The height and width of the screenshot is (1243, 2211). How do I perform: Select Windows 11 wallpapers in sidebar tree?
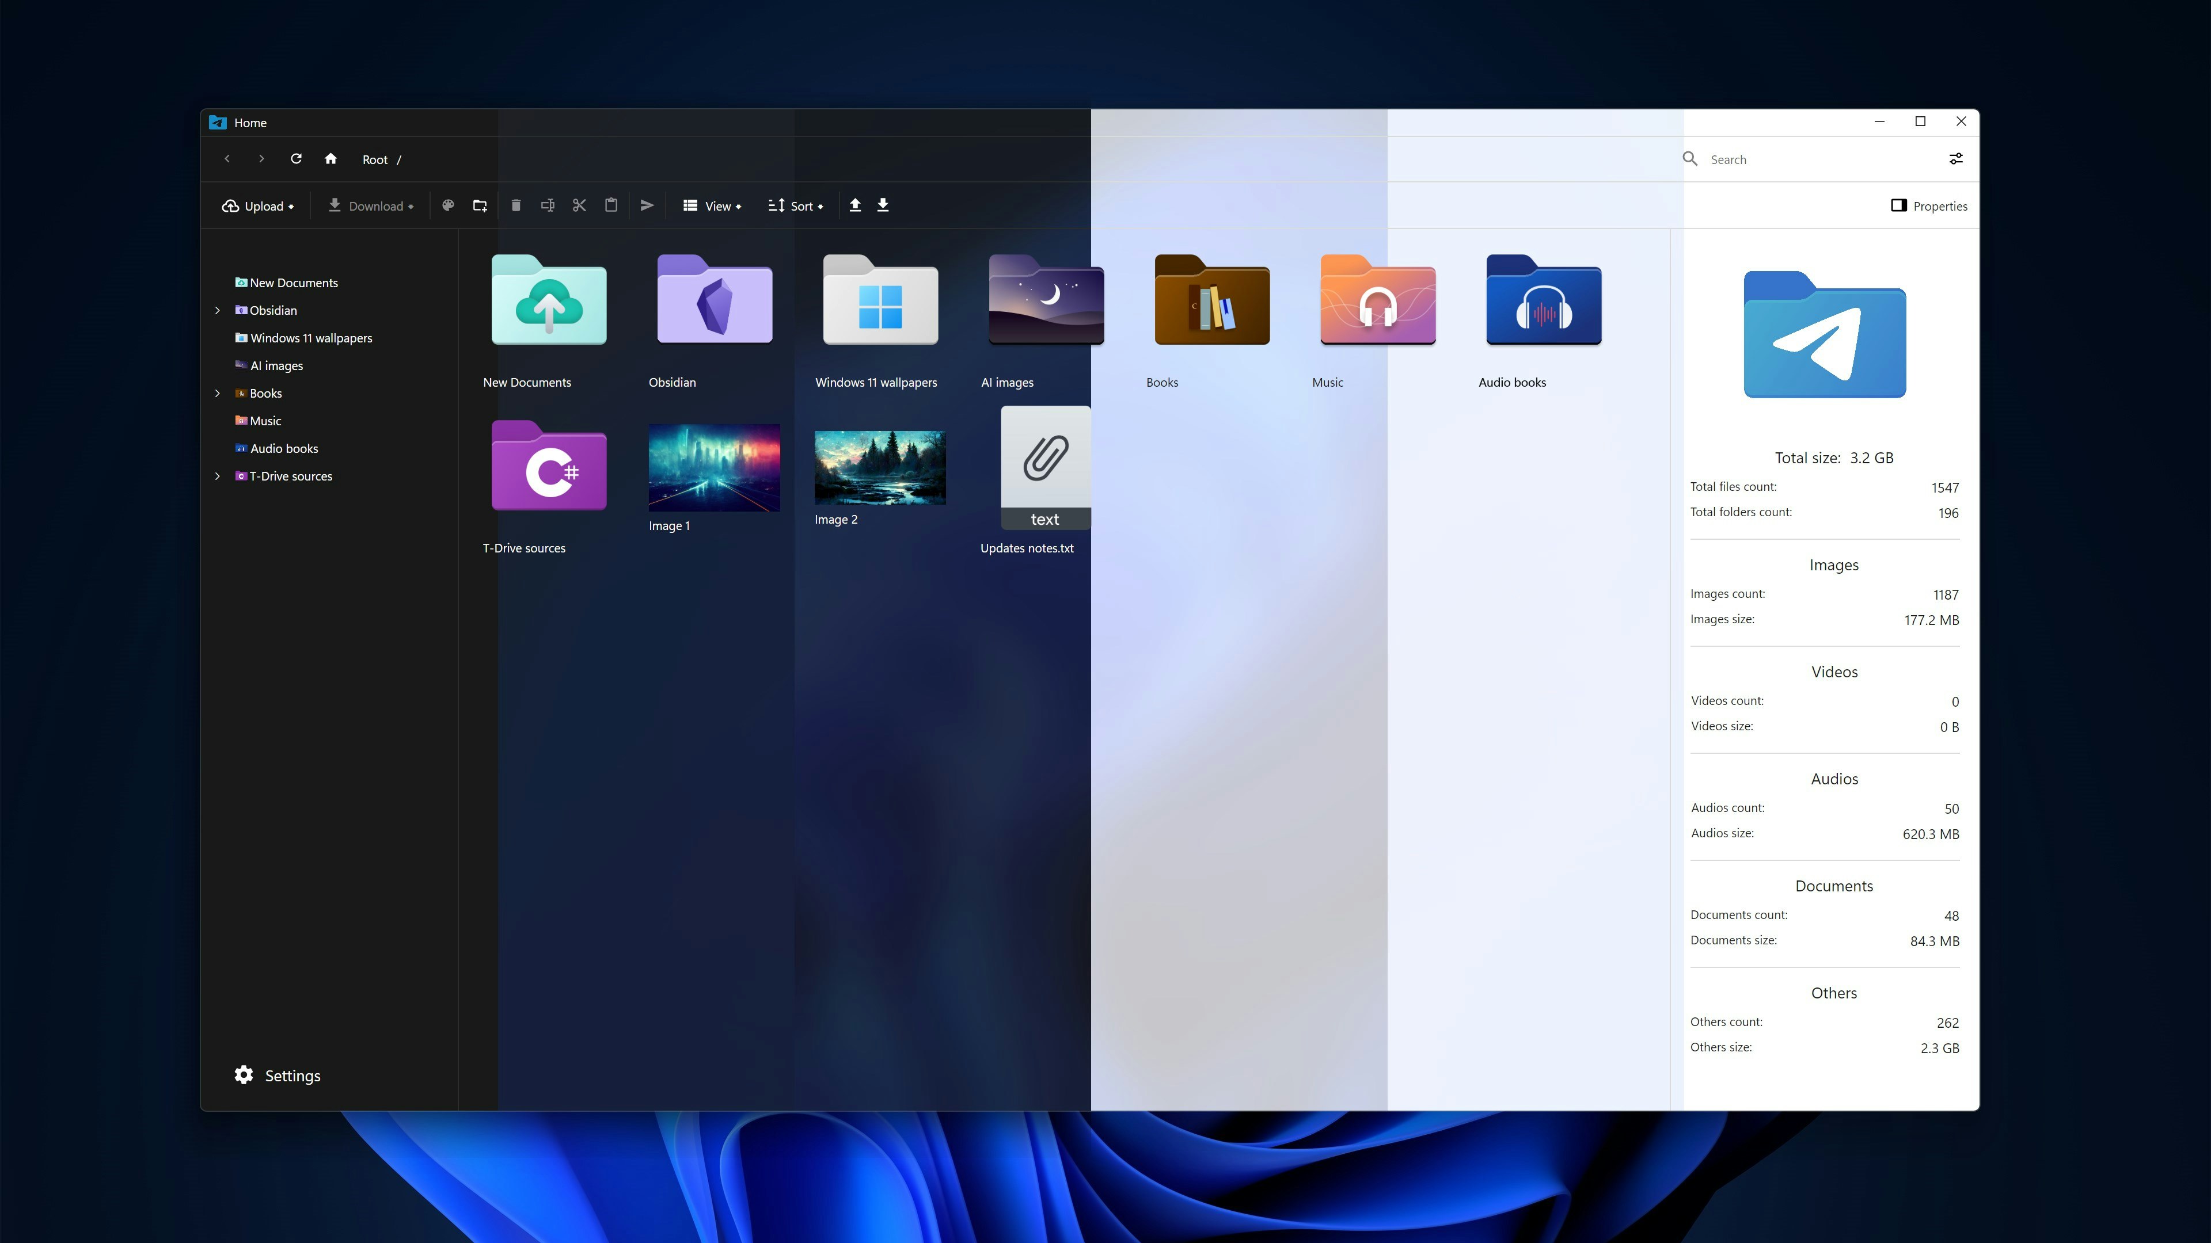(x=311, y=338)
